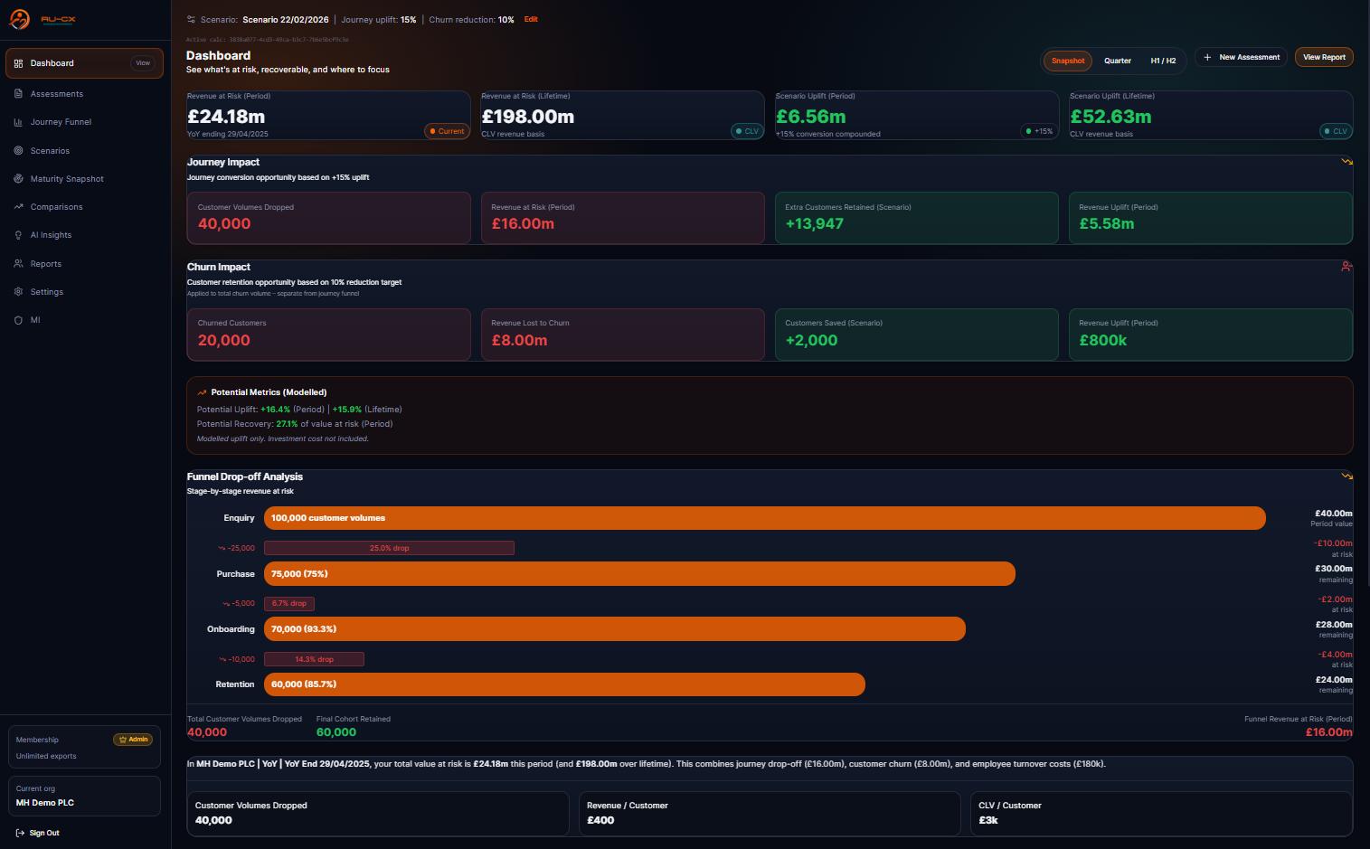Open Settings via the gear icon
Screen dimensions: 1370x849
coord(18,292)
